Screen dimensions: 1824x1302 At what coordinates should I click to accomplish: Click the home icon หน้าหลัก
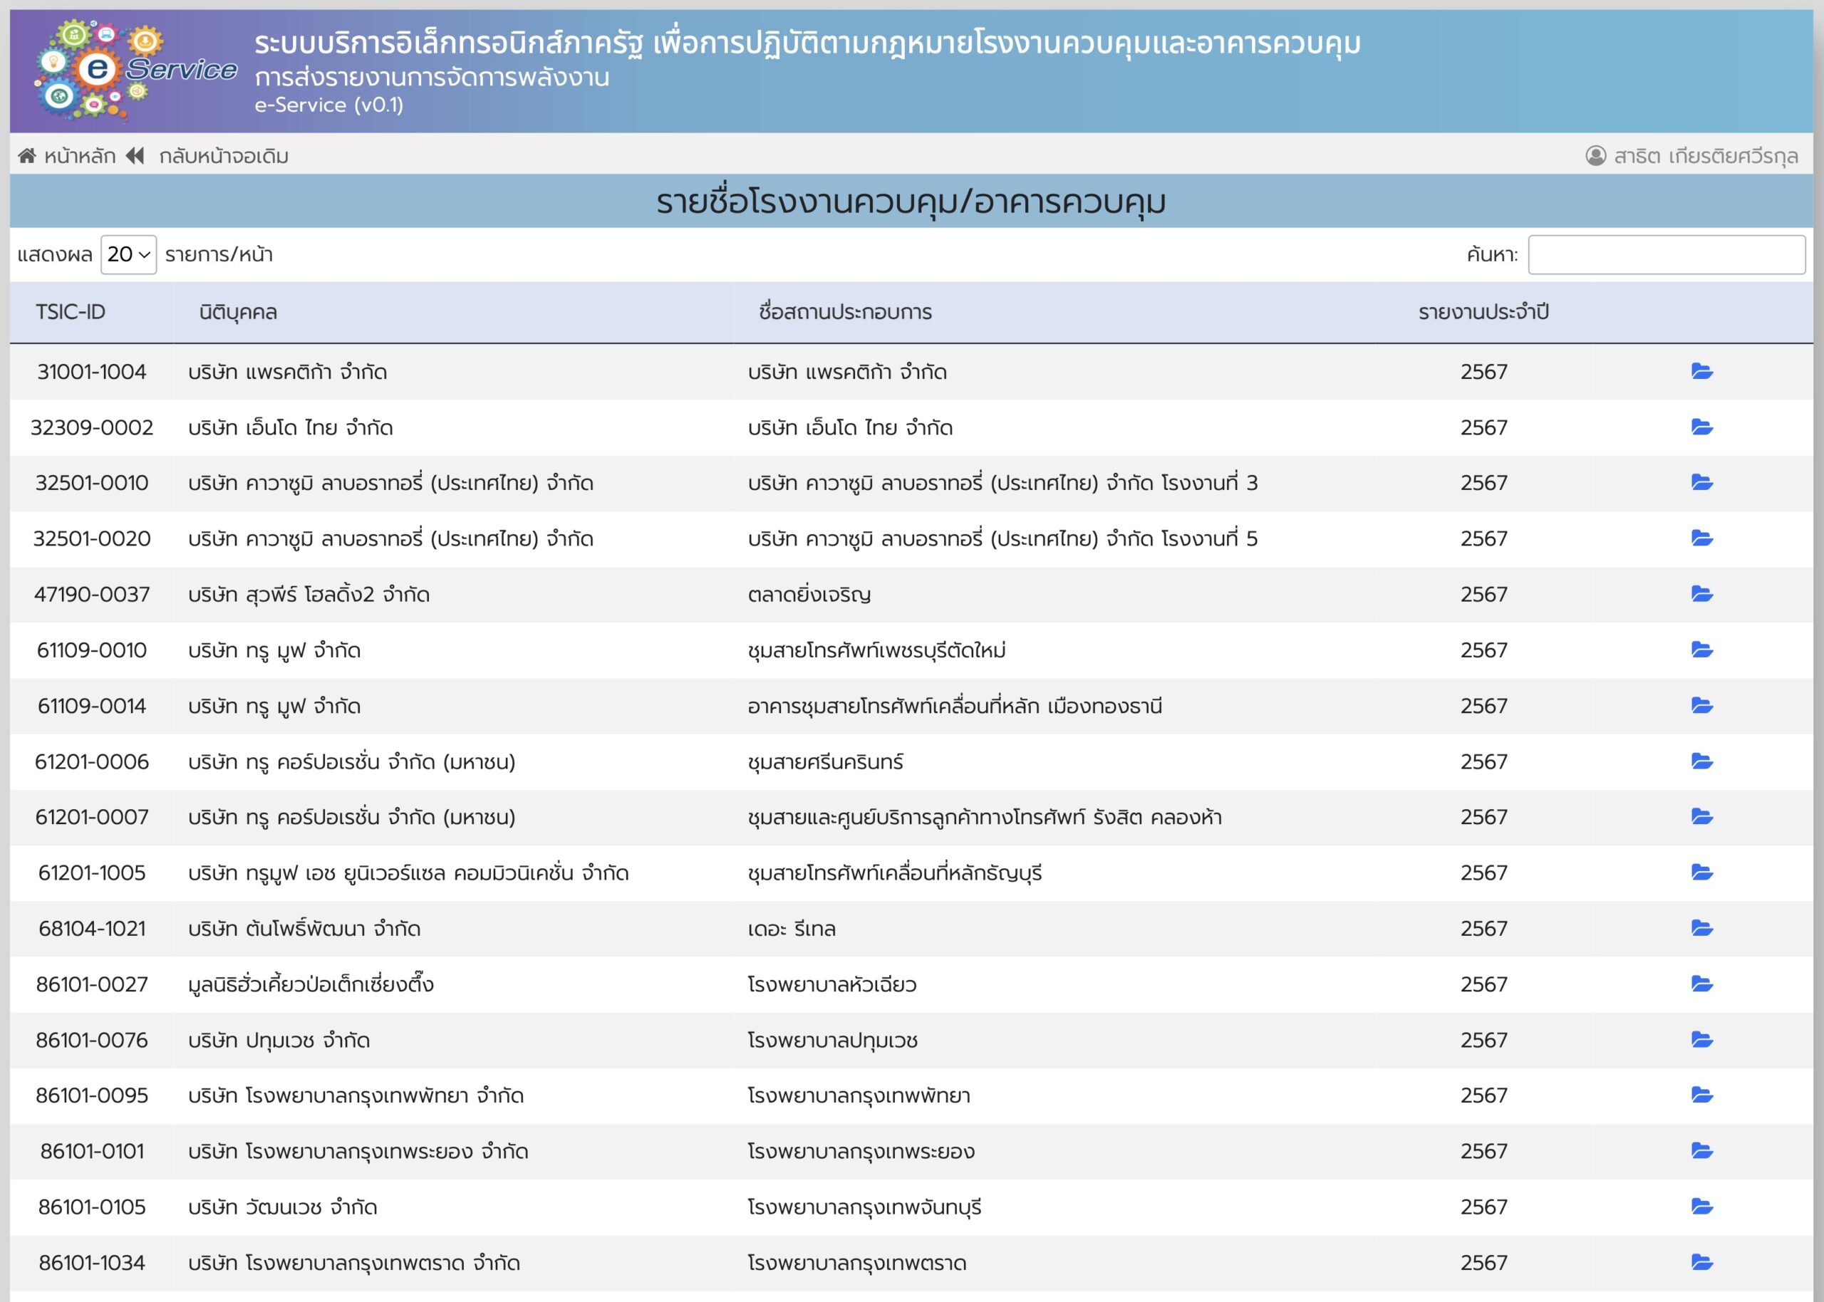pyautogui.click(x=27, y=155)
